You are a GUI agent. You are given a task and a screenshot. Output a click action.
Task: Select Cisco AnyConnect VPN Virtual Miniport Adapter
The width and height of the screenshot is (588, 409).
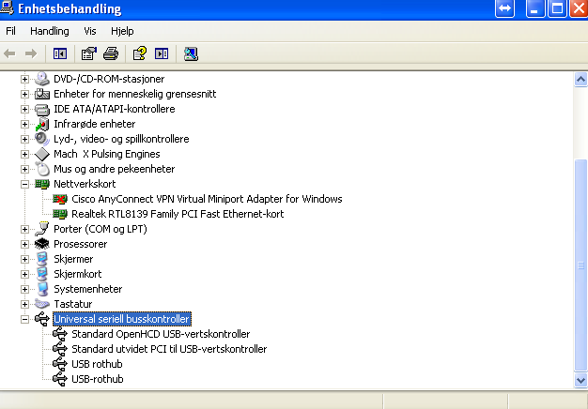click(x=207, y=199)
